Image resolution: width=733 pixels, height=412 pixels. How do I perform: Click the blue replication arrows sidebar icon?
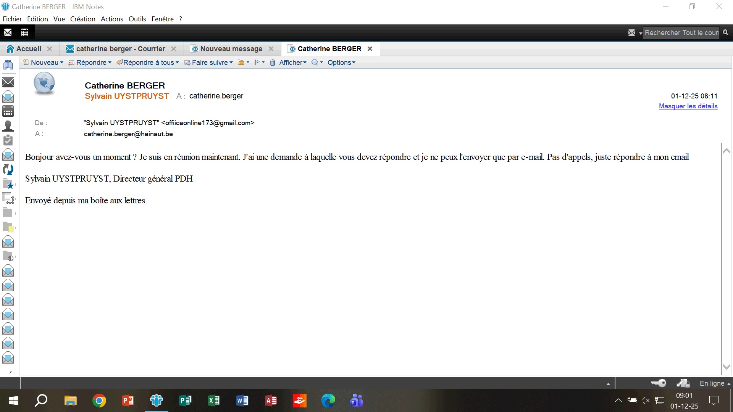click(x=8, y=169)
